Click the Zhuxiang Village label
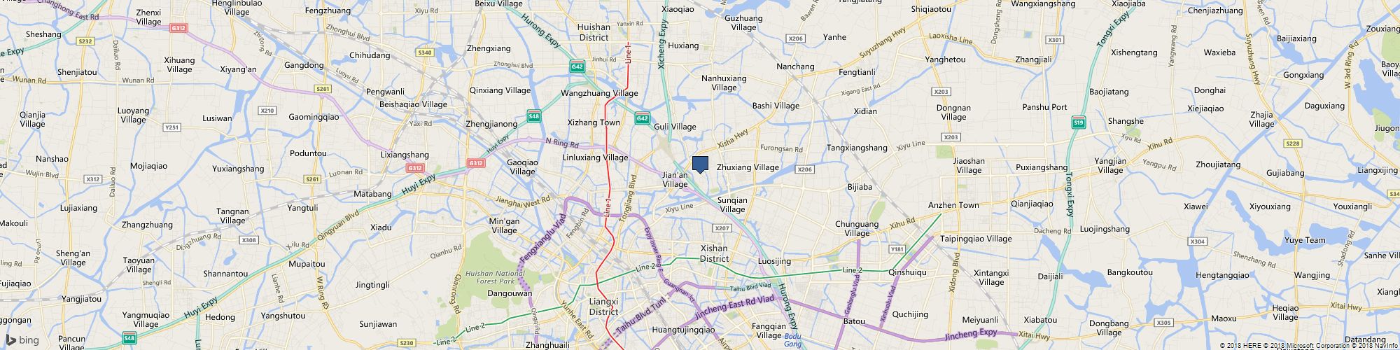 click(748, 167)
